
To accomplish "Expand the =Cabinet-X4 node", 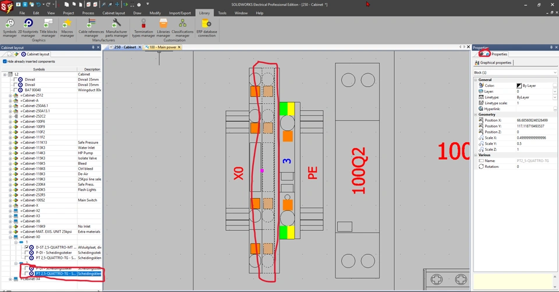I will 10,279.
